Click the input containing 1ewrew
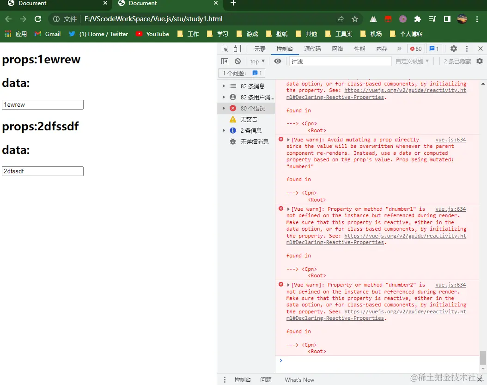Screen dimensions: 487x385 coord(43,105)
